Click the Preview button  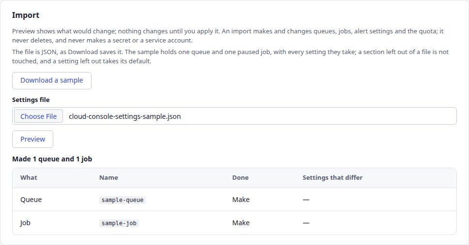pyautogui.click(x=32, y=139)
